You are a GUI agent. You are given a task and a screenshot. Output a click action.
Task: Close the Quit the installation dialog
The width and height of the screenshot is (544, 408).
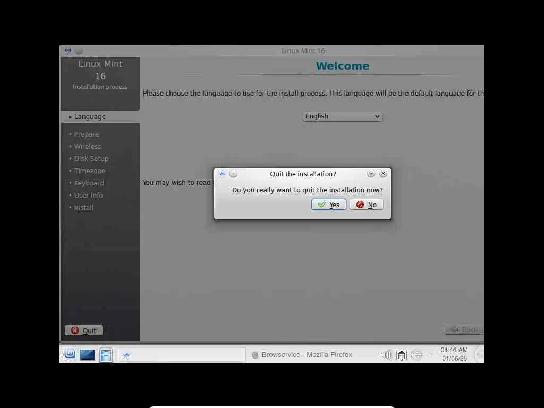383,174
